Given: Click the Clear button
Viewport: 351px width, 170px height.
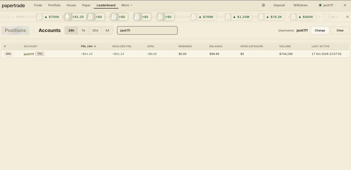Looking at the screenshot, I should [x=340, y=30].
